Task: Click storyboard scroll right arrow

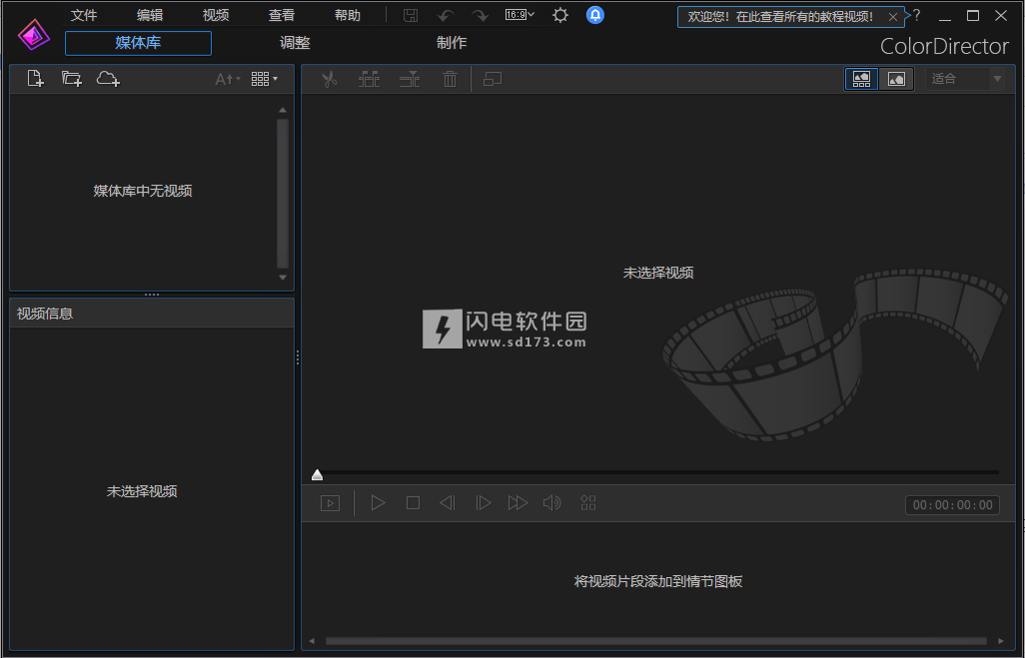Action: point(1001,641)
